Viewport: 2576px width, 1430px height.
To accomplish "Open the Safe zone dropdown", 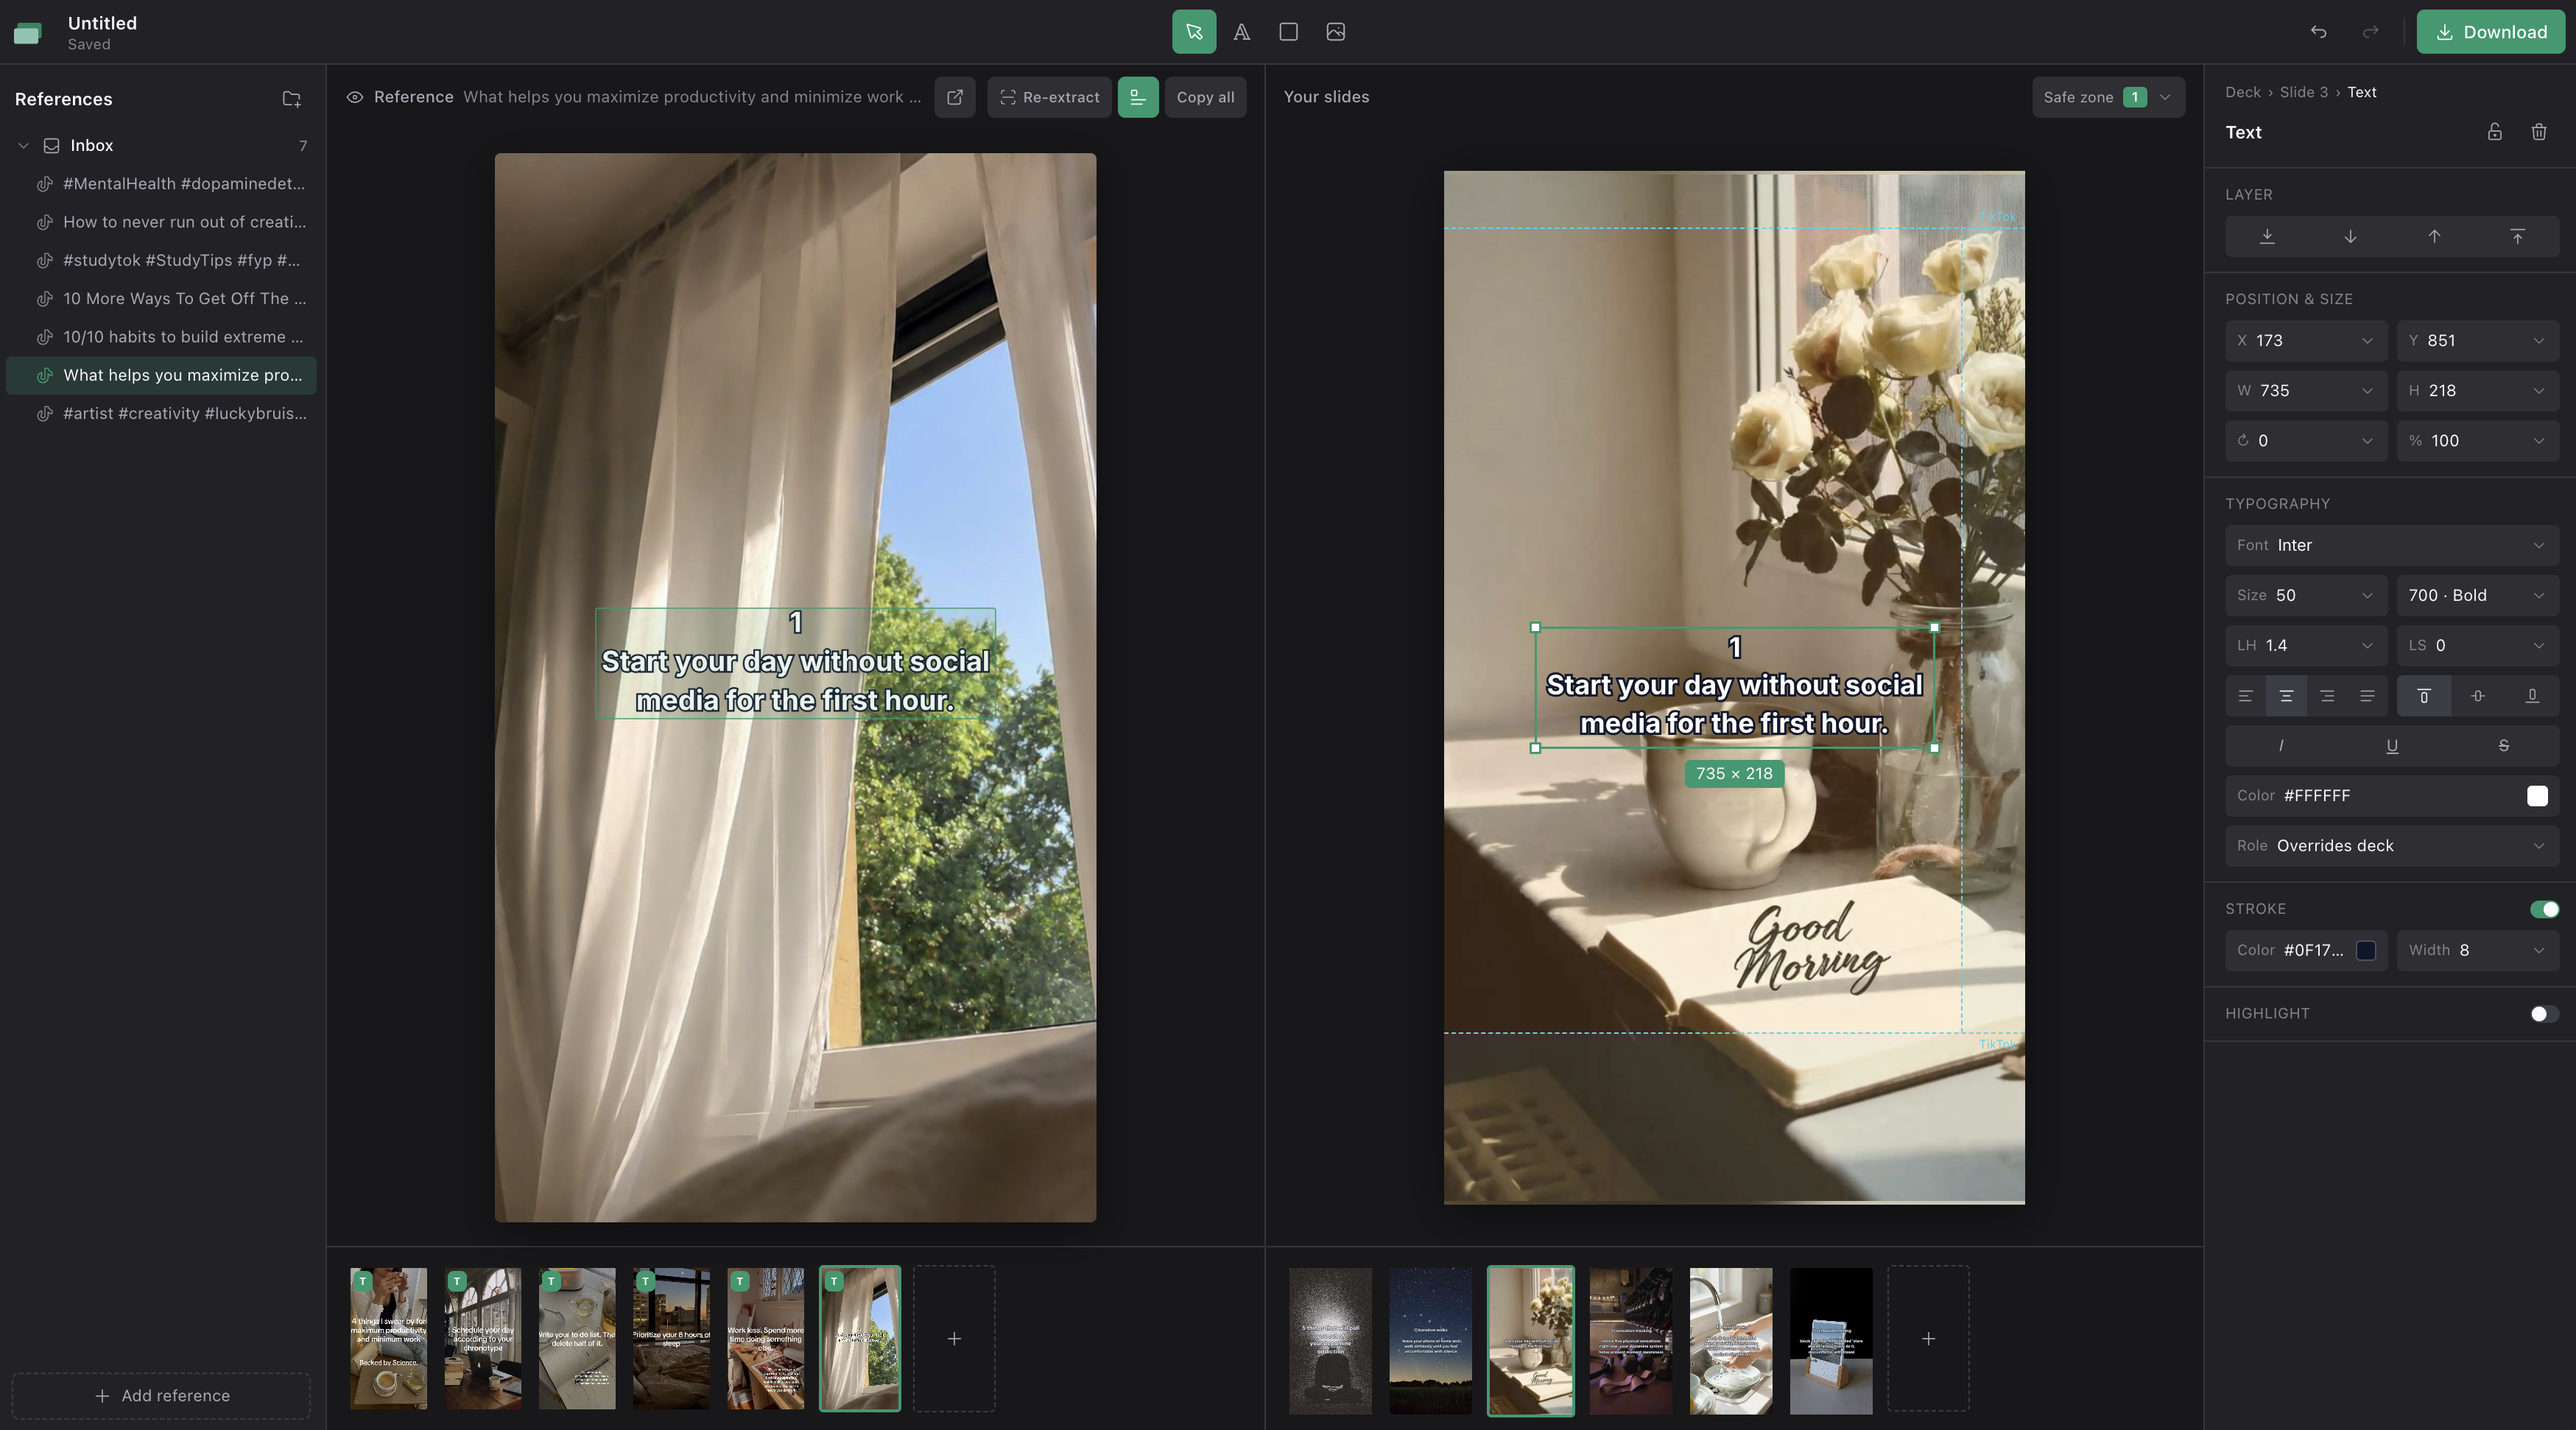I will (2107, 97).
